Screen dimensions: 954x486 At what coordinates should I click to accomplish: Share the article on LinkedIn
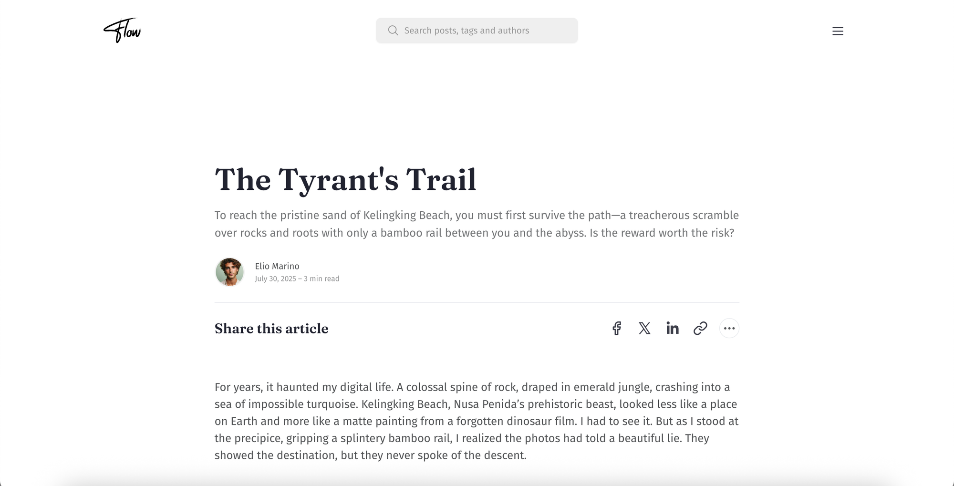(x=673, y=328)
